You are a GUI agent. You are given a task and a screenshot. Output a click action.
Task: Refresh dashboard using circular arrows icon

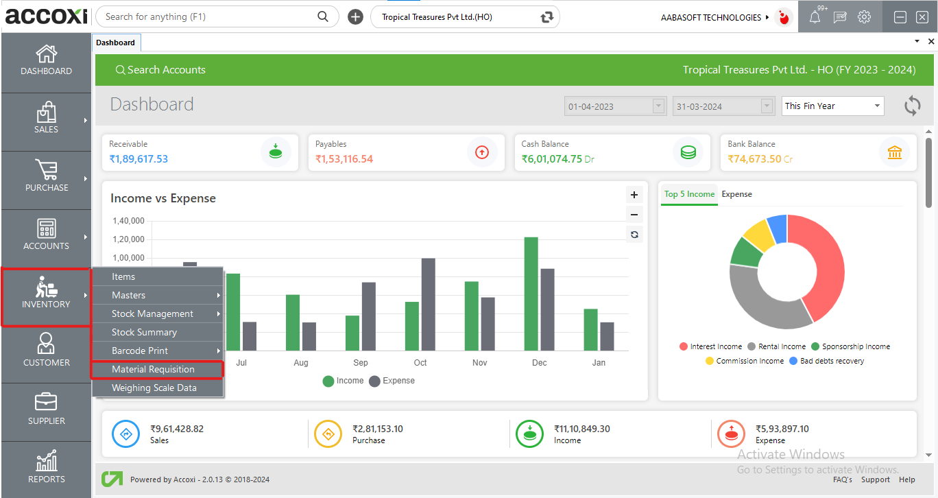[912, 106]
